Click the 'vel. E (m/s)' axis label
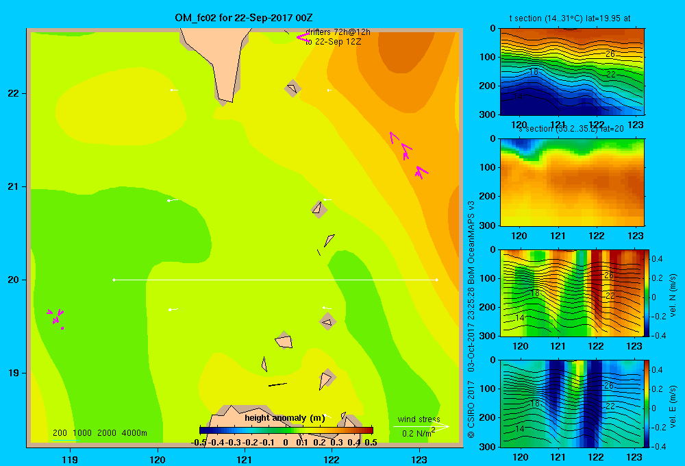This screenshot has width=685, height=466. point(673,406)
